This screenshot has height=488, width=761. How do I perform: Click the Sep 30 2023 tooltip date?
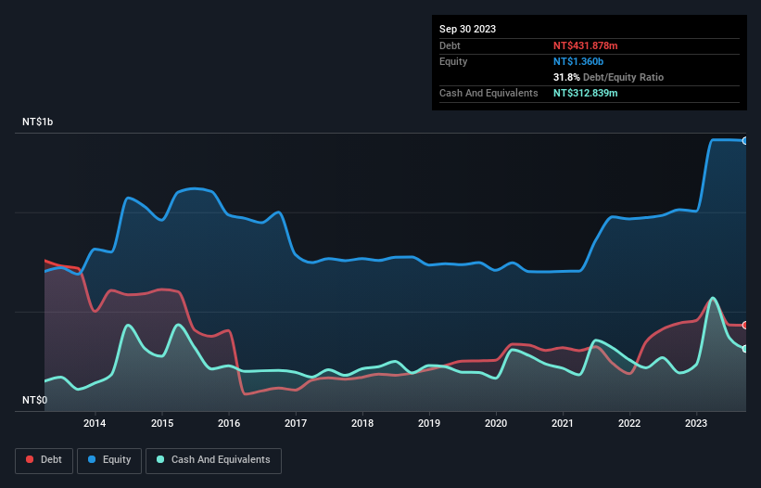467,29
